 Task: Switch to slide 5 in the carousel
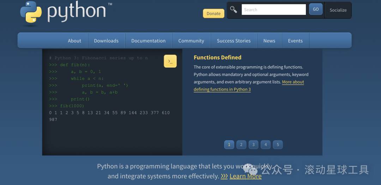pyautogui.click(x=278, y=145)
